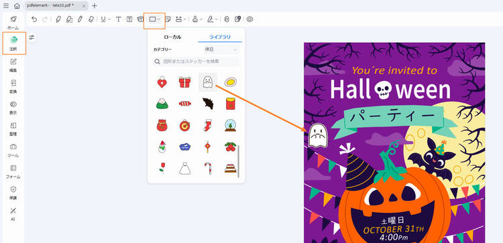
Task: Expand measure tool dropdown arrow
Action: tap(184, 19)
